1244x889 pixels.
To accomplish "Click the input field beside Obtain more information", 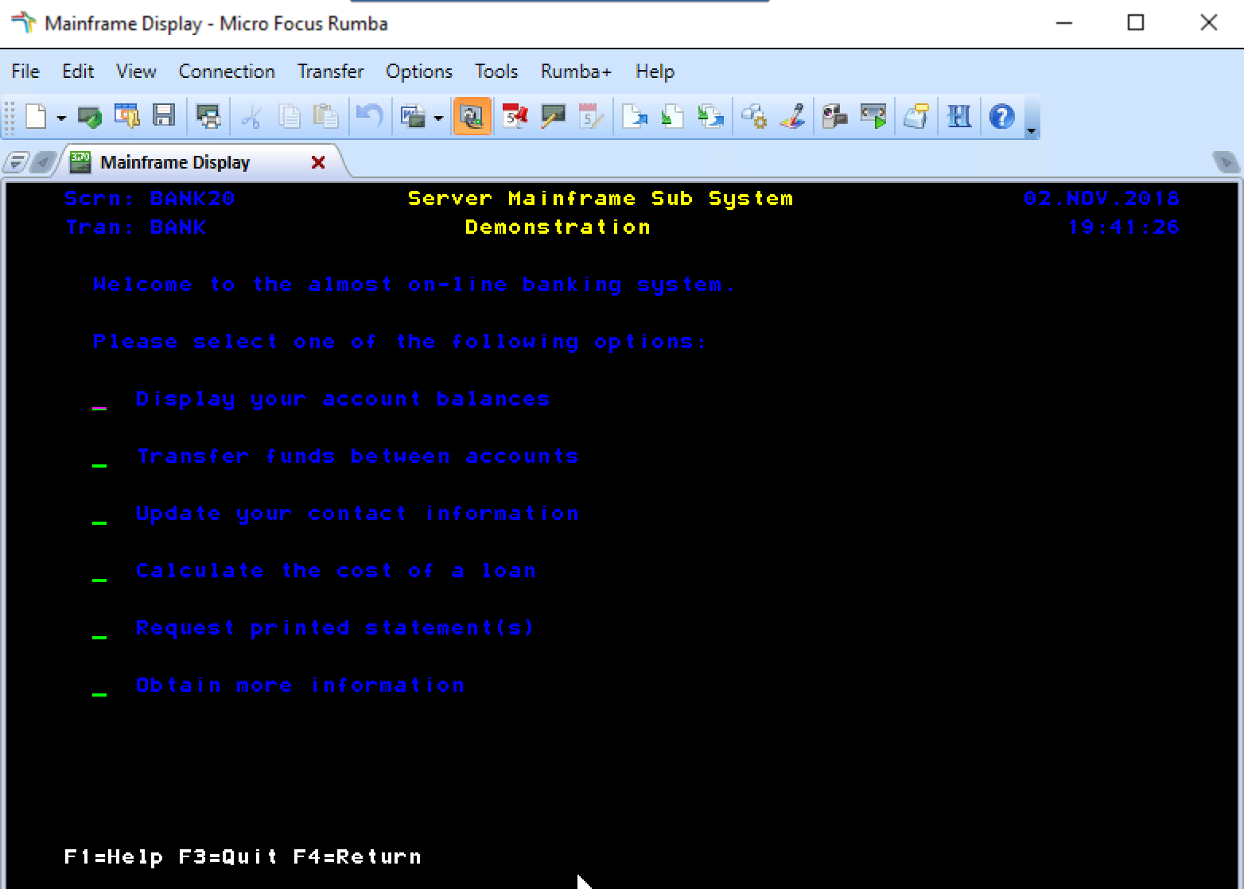I will pyautogui.click(x=99, y=685).
